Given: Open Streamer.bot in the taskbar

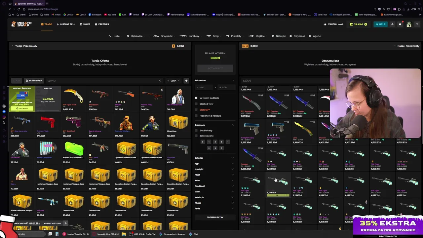Looking at the screenshot, I should [x=173, y=234].
